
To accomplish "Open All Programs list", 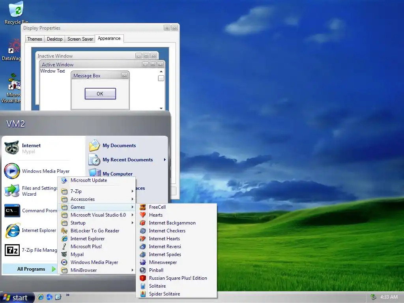I will click(30, 269).
